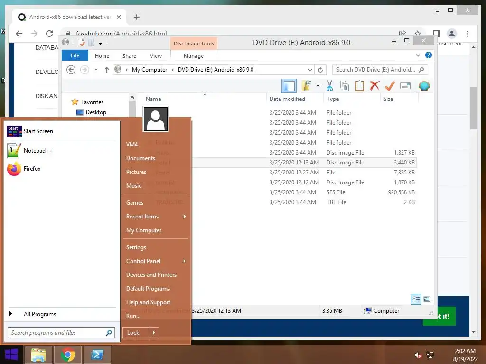Click the folder options icon with checkmark

tap(307, 86)
